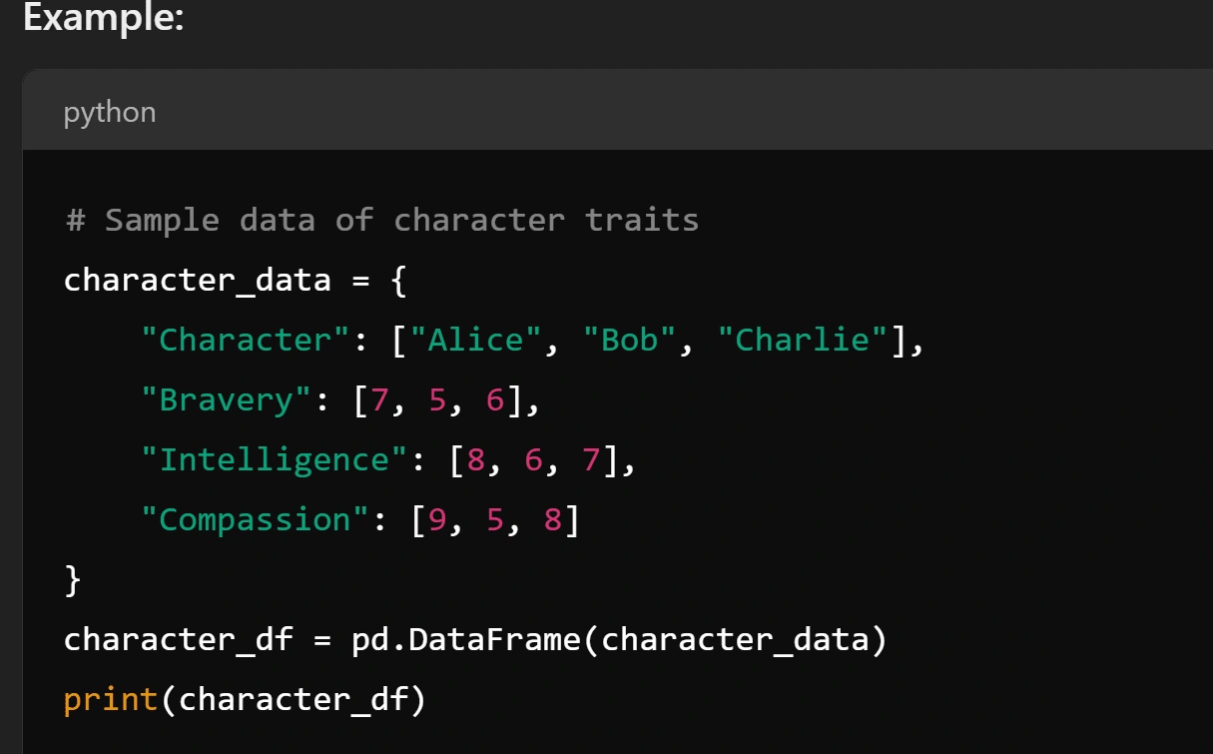Click the "Bob" string value

629,340
